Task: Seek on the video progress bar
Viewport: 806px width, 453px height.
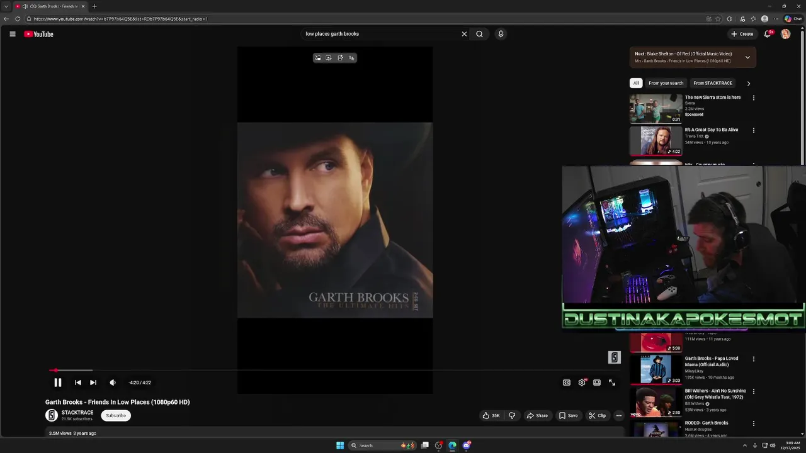Action: pyautogui.click(x=334, y=371)
